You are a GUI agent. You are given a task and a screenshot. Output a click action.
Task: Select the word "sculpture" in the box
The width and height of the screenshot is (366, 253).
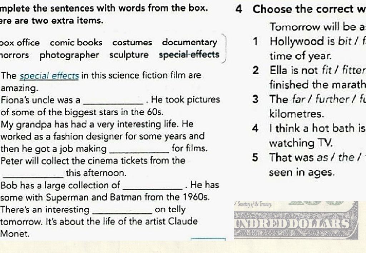coord(129,55)
